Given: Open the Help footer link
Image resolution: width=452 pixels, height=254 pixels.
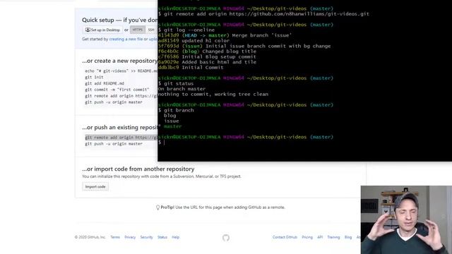Looking at the screenshot, I should pos(176,237).
